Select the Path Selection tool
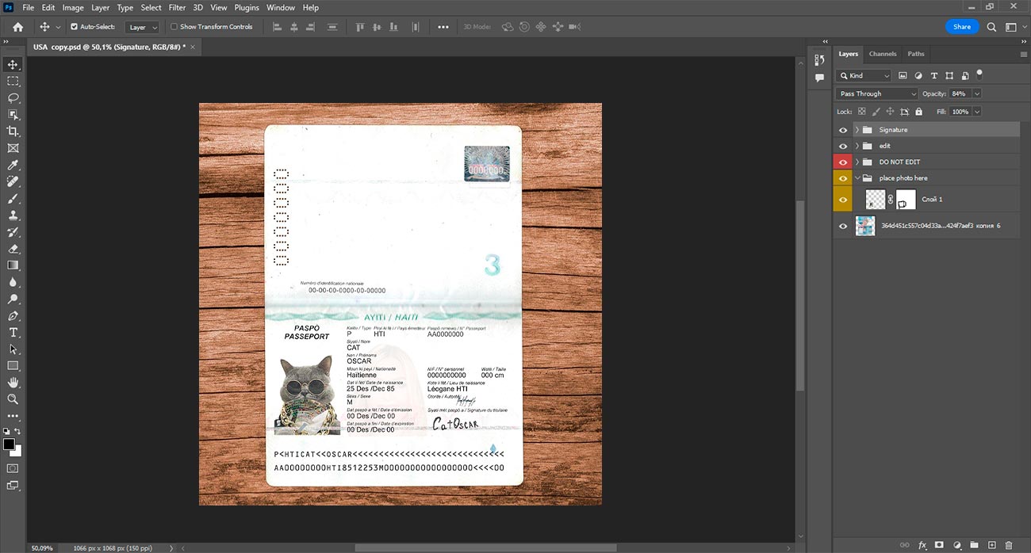 (13, 349)
